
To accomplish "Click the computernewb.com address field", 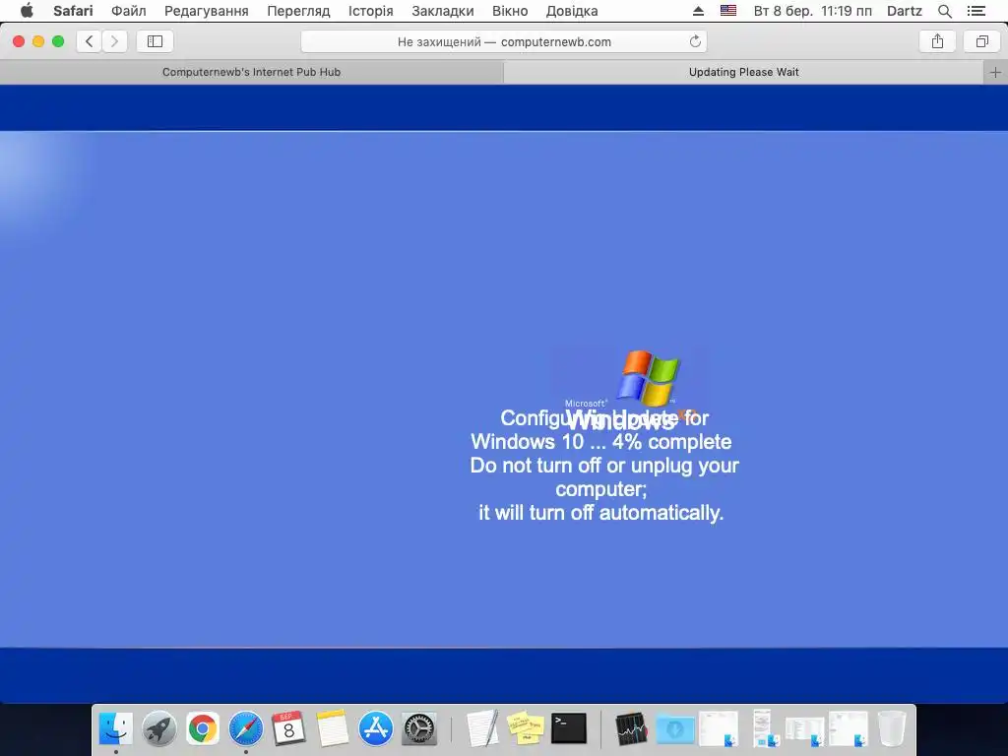I will point(504,41).
